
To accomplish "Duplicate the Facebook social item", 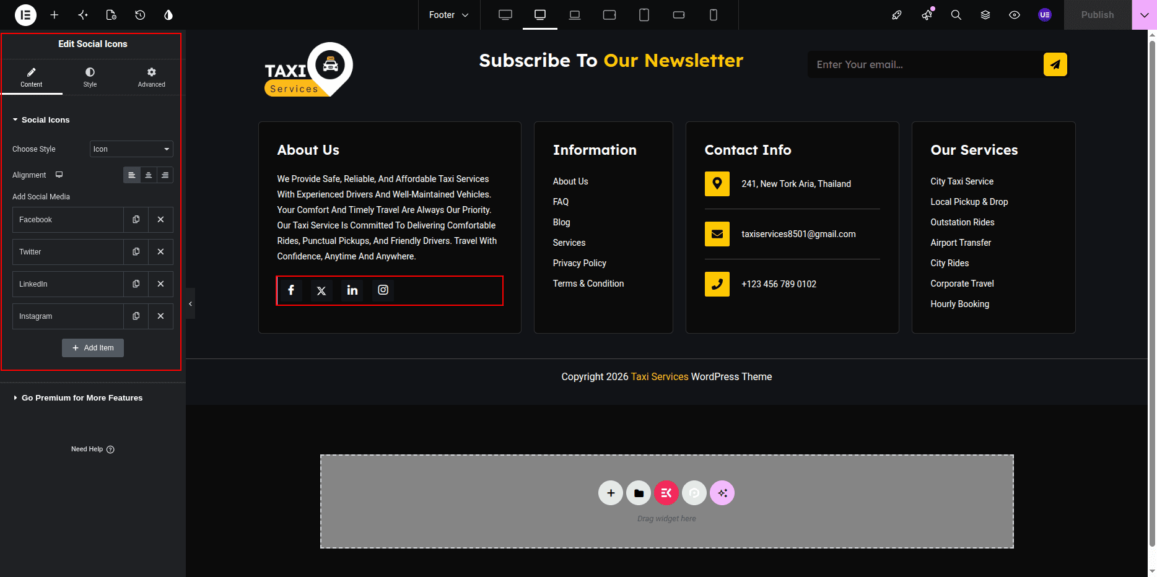I will (136, 220).
